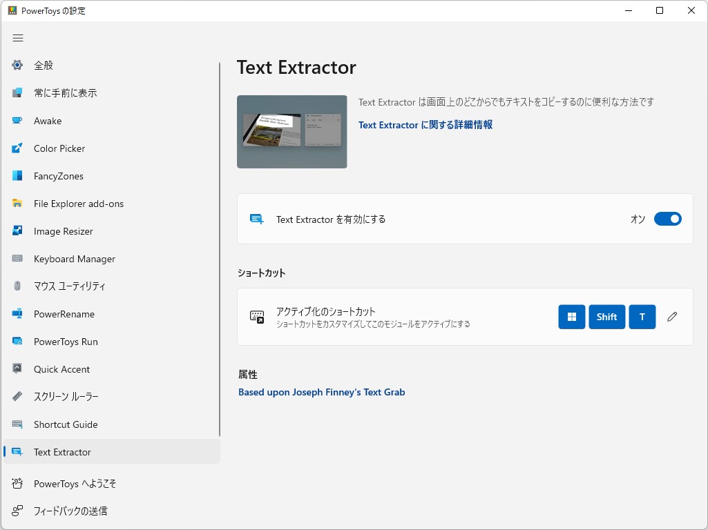
Task: Open Text Extractor に関する詳細情報 link
Action: [x=425, y=125]
